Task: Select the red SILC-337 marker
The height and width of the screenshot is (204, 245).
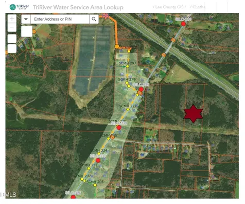Action: pos(98,160)
